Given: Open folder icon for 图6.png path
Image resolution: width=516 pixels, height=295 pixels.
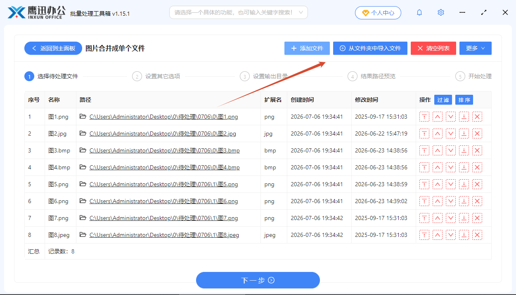Looking at the screenshot, I should point(83,201).
